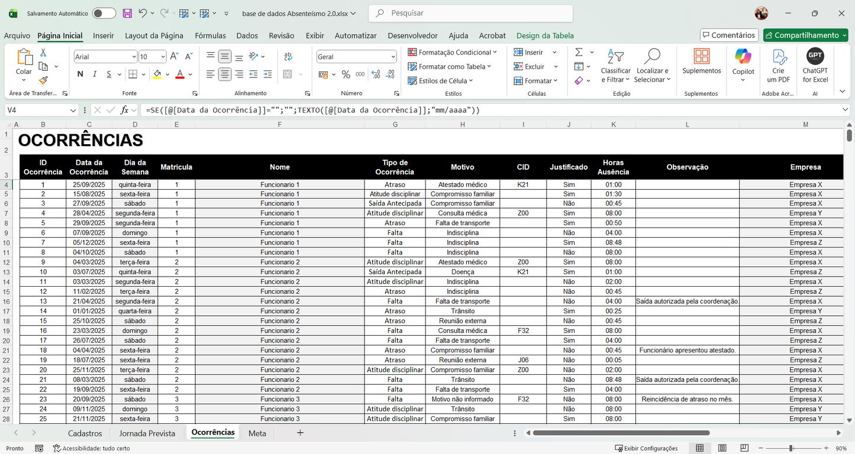Open Localizar e Selecionar
The width and height of the screenshot is (855, 454).
[651, 65]
